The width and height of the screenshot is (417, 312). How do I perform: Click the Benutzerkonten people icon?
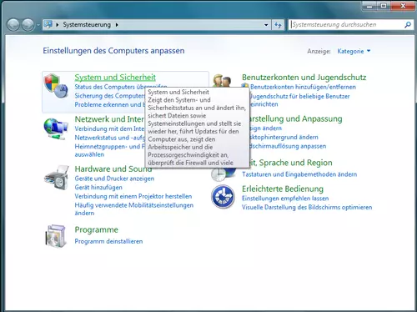pos(223,81)
